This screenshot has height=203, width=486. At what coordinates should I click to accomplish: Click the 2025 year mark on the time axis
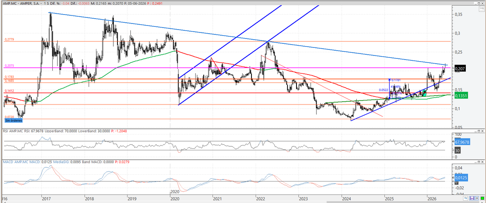(x=389, y=199)
